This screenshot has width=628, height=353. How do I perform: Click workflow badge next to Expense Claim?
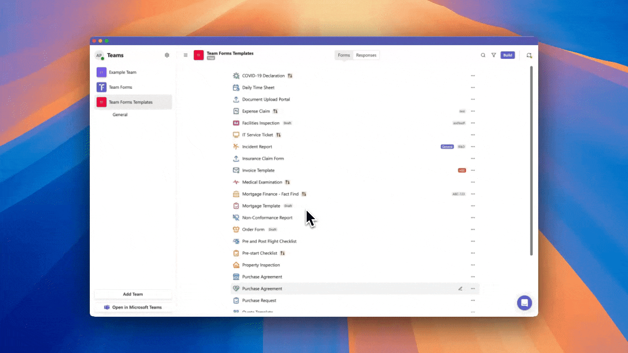click(x=275, y=111)
